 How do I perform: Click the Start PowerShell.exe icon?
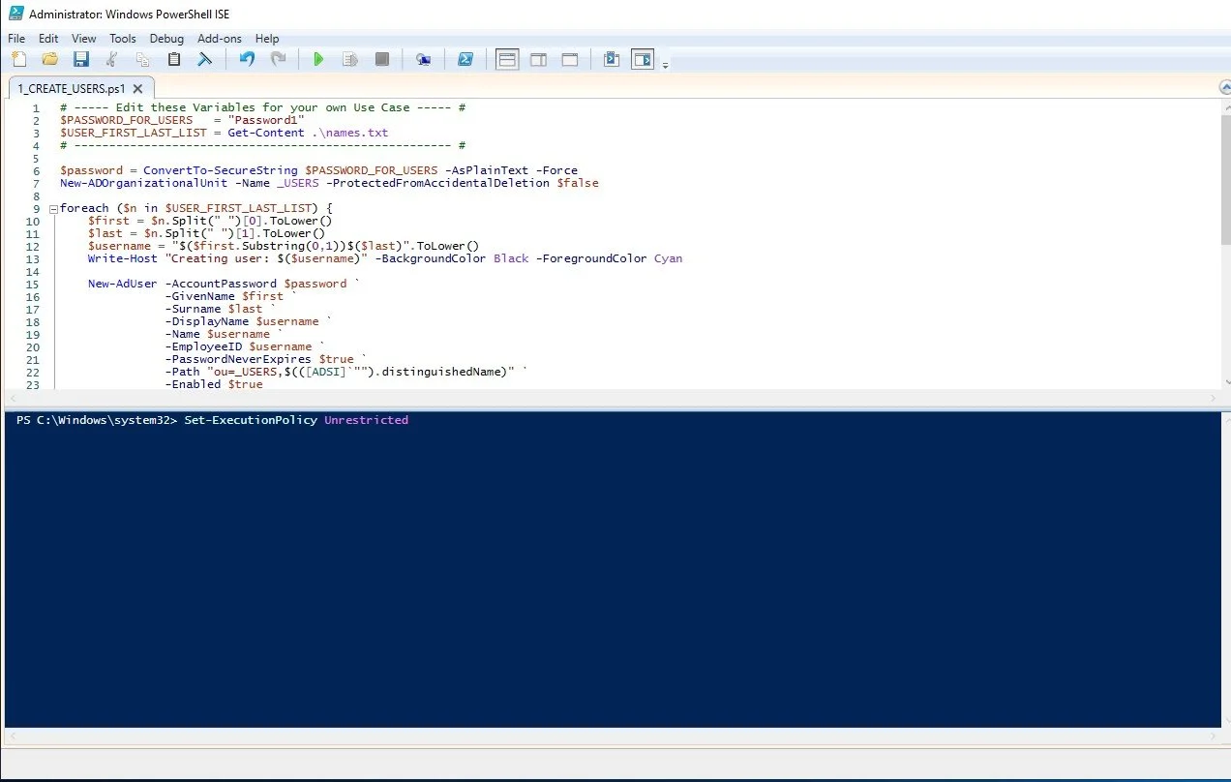pyautogui.click(x=465, y=60)
